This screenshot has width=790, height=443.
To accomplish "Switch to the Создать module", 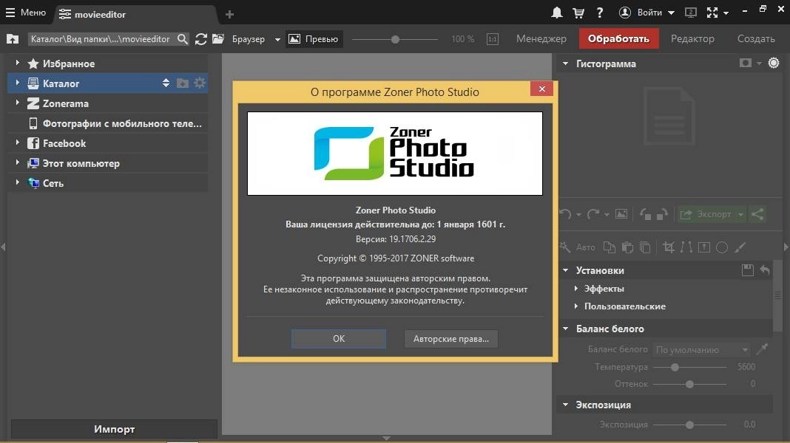I will pyautogui.click(x=756, y=38).
